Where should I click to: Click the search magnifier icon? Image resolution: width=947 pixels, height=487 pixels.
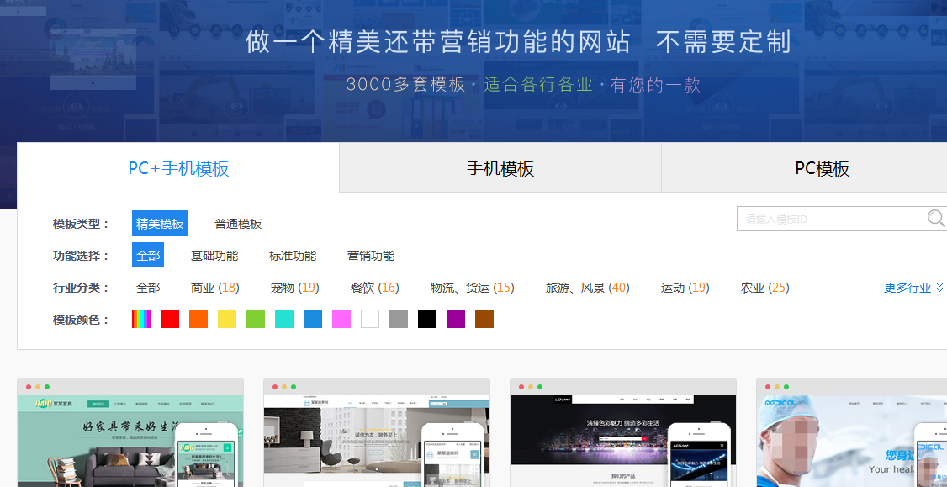pos(935,219)
